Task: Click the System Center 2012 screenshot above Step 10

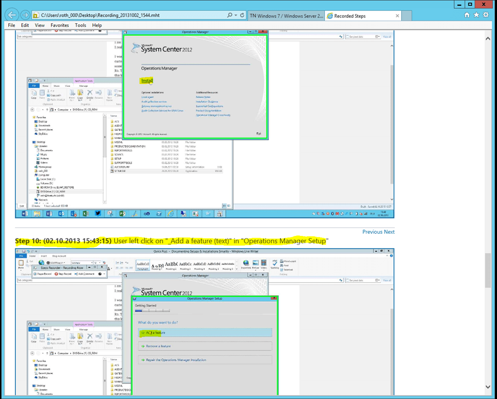Action: (205, 124)
